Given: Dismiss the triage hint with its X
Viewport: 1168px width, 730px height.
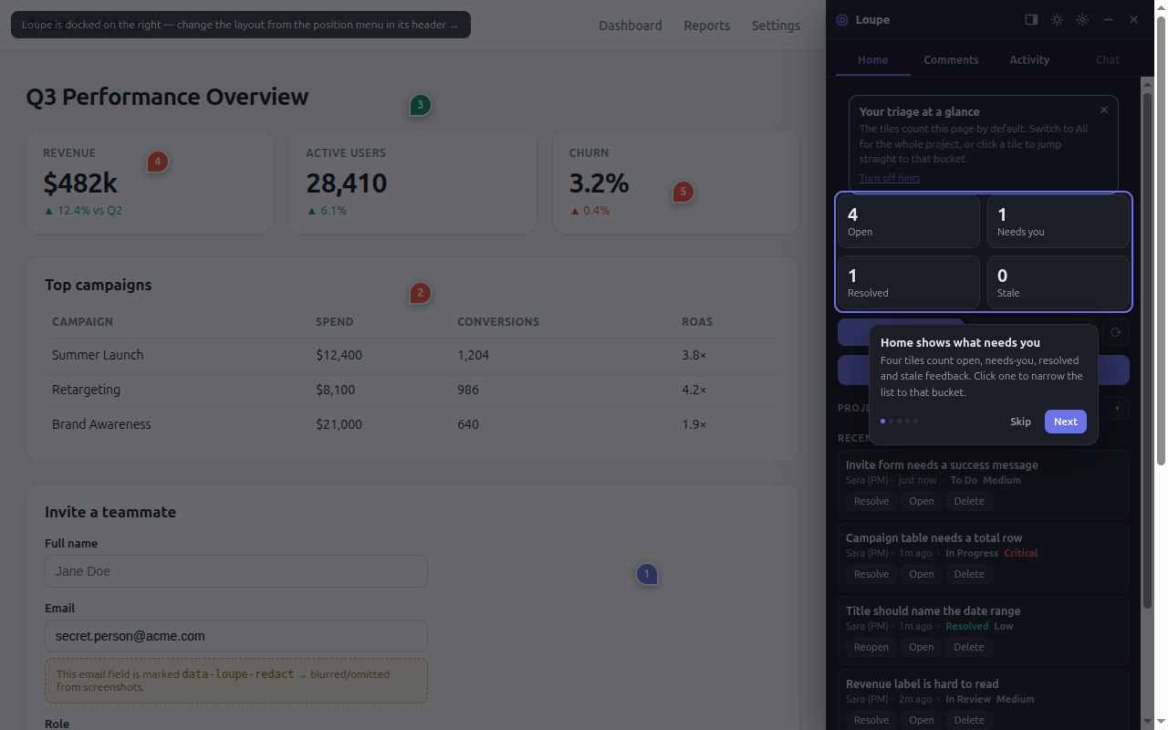Looking at the screenshot, I should pyautogui.click(x=1104, y=109).
